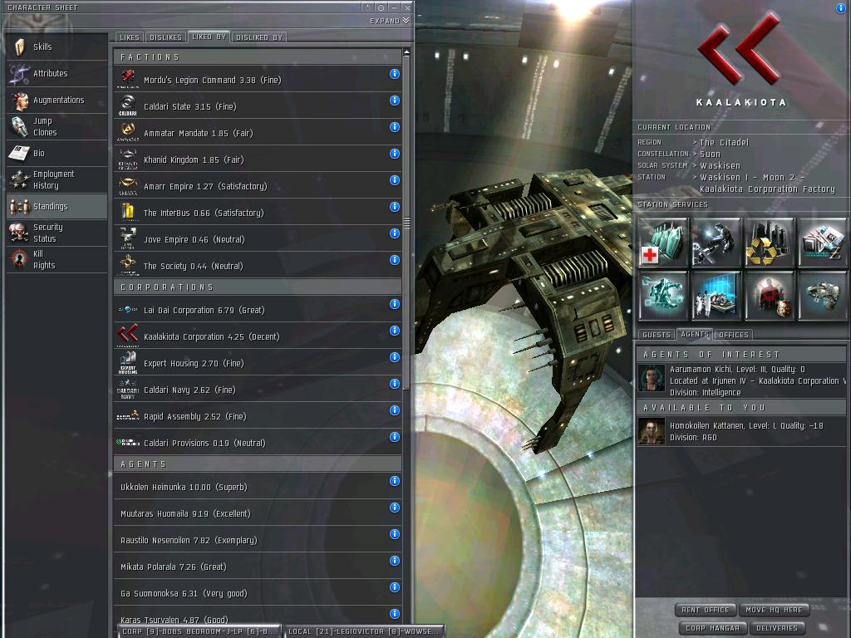Open the medical clone station service
This screenshot has width=851, height=638.
663,242
